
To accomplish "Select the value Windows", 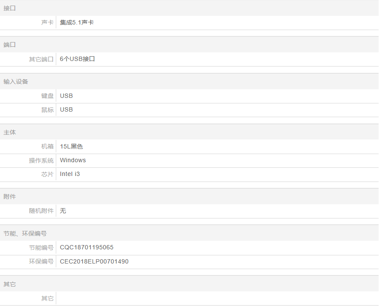I will coord(73,160).
